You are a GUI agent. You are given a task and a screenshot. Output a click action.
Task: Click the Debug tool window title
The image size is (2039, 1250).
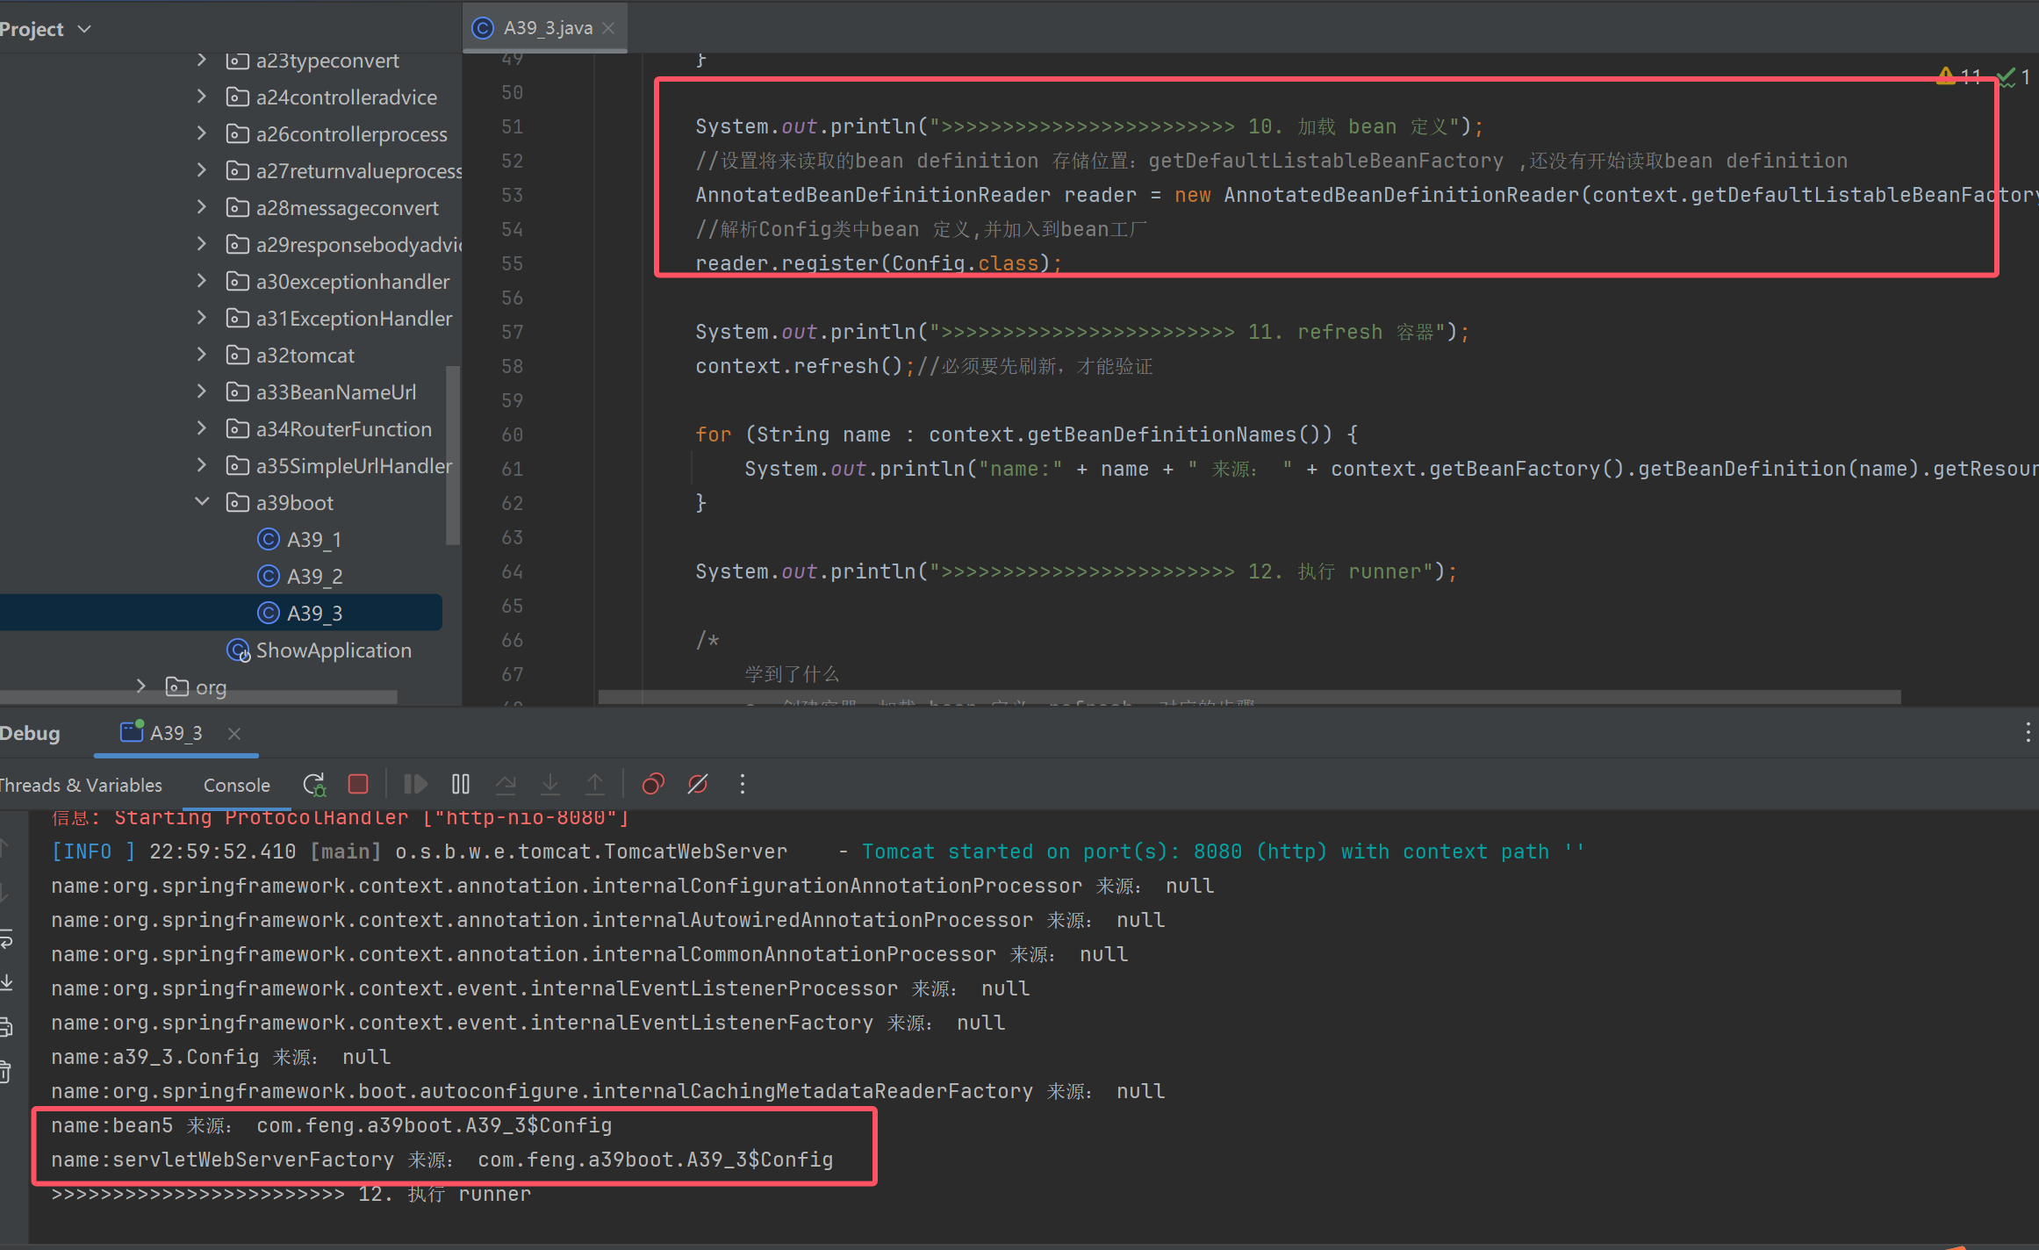tap(30, 733)
